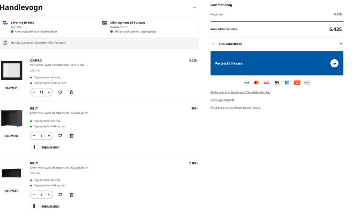Decrease BILLY 40x28x35 quantity with minus
Screen dimensions: 359x217
pos(34,136)
